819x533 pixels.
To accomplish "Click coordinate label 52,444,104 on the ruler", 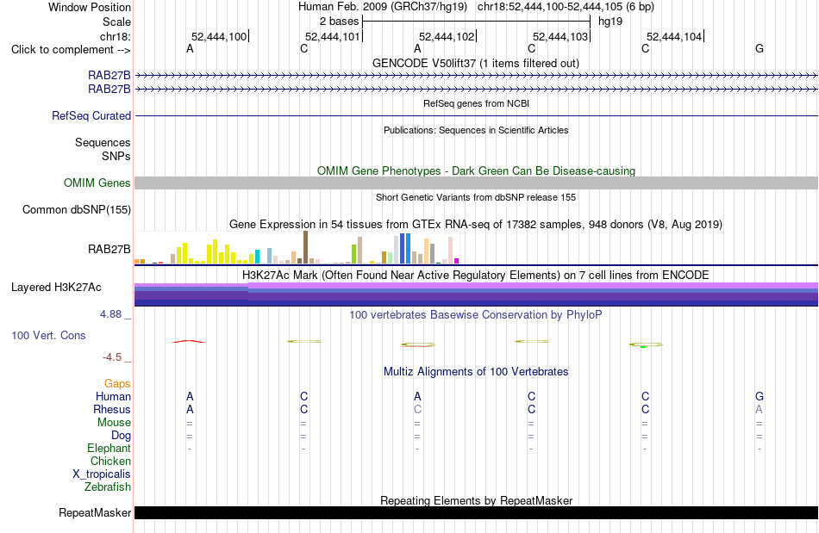I will coord(674,36).
